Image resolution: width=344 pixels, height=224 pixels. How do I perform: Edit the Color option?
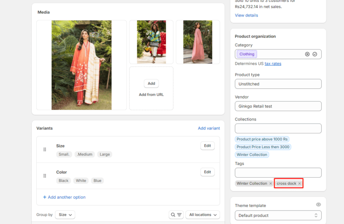click(207, 172)
